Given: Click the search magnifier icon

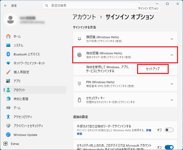Looking at the screenshot, I should point(47,5).
